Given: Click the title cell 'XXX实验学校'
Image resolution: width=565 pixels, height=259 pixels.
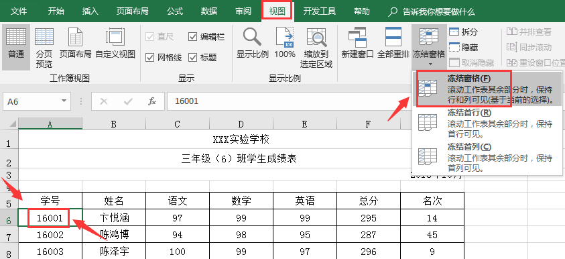Looking at the screenshot, I should click(241, 140).
